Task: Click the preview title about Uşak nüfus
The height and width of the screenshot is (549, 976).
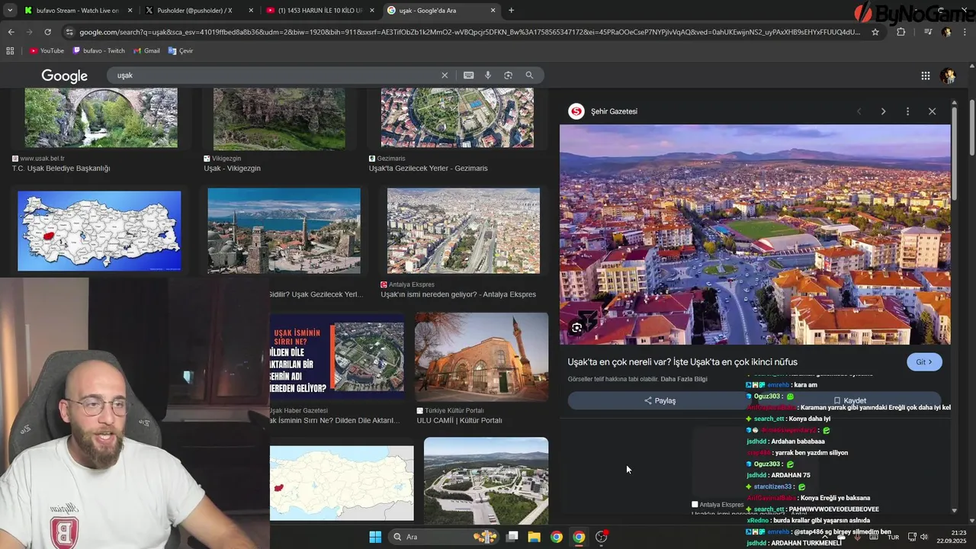Action: click(x=682, y=362)
